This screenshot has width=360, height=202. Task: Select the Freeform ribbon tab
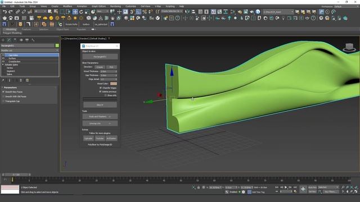[x=26, y=30]
